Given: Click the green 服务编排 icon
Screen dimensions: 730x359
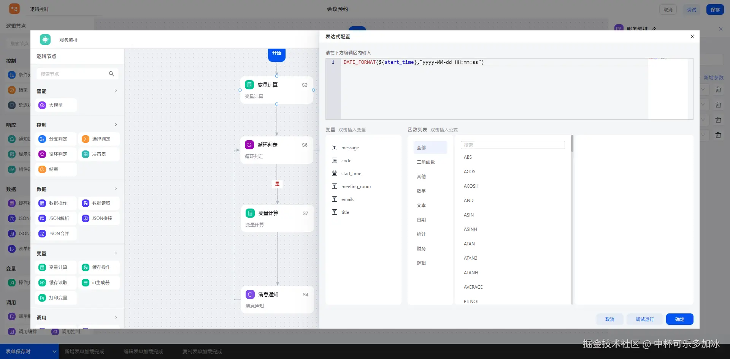Looking at the screenshot, I should pos(45,40).
